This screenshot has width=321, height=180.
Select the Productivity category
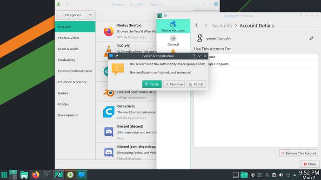pyautogui.click(x=75, y=60)
